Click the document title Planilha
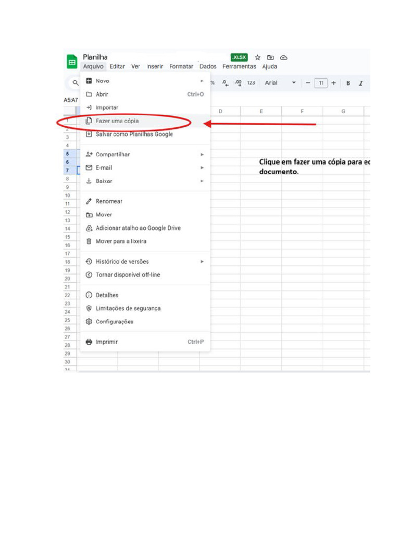This screenshot has width=400, height=534. click(95, 57)
